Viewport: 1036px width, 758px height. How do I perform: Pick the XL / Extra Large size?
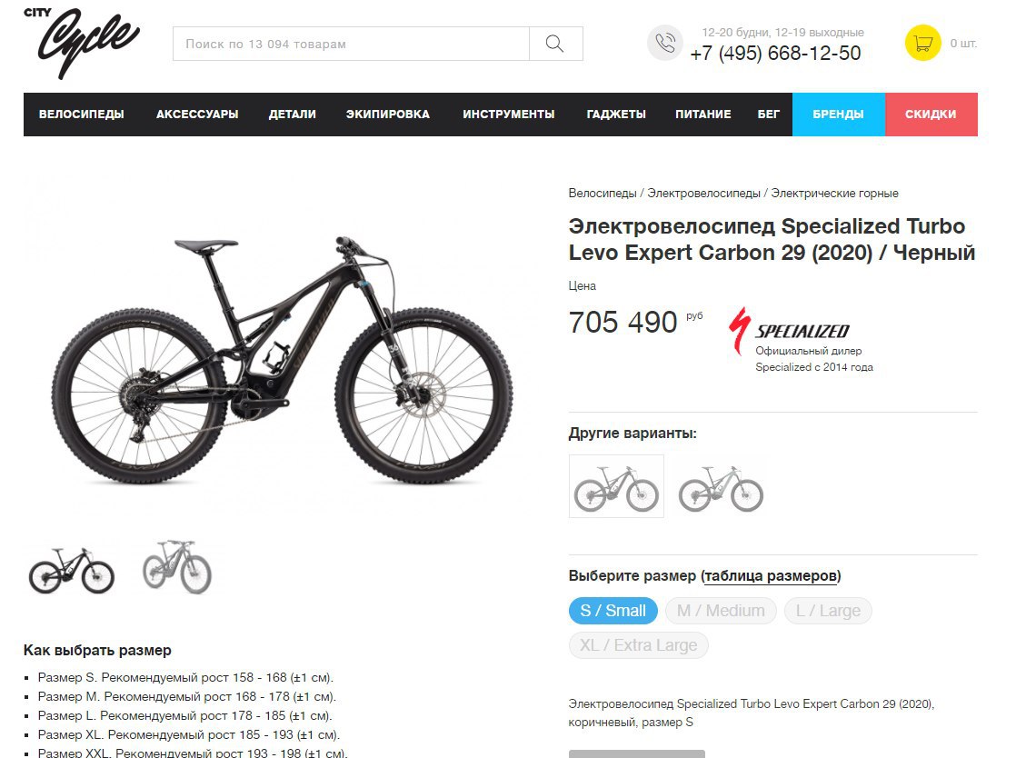click(x=638, y=645)
